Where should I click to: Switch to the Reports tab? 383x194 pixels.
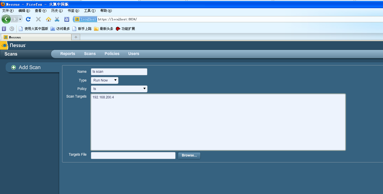[x=68, y=54]
